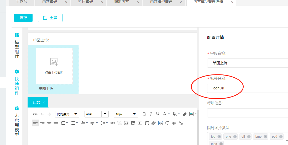288x145 pixels.
Task: Undo with the left arrow icon
Action: 42,114
